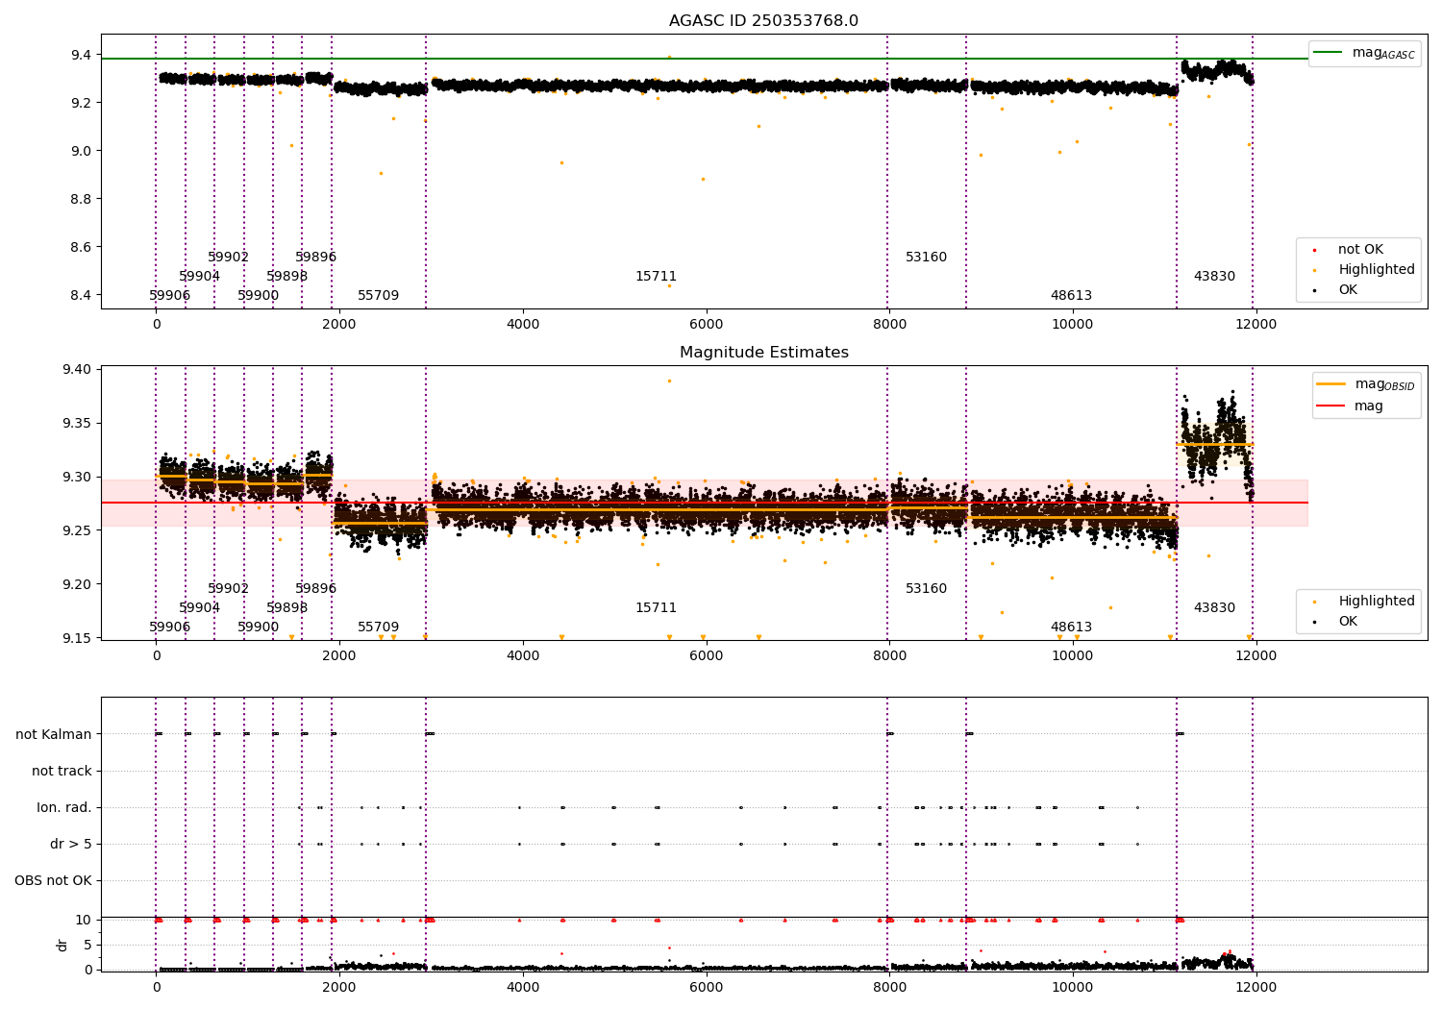Click the 'OBS not OK' row label
Viewport: 1442px width, 1009px height.
pos(53,880)
